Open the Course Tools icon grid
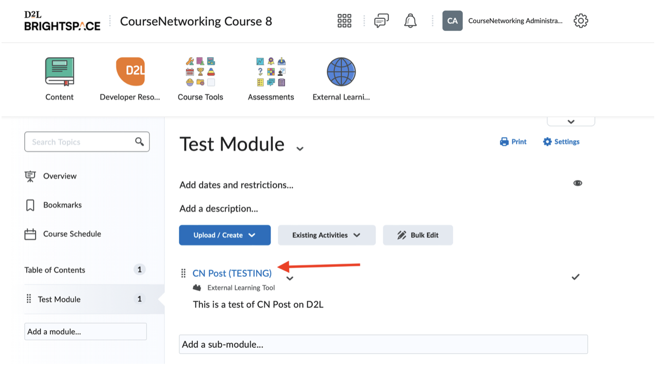664x370 pixels. (200, 72)
